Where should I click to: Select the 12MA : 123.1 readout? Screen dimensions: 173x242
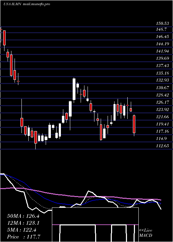pyautogui.click(x=23, y=223)
